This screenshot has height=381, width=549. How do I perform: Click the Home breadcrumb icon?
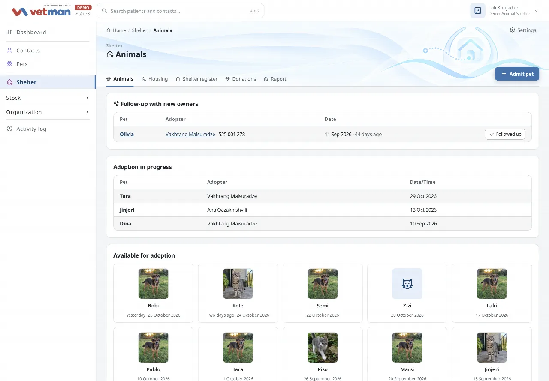tap(109, 30)
